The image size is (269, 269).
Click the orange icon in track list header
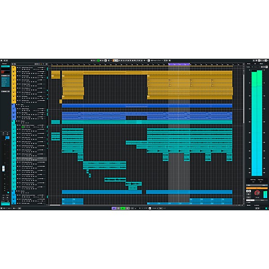point(41,64)
